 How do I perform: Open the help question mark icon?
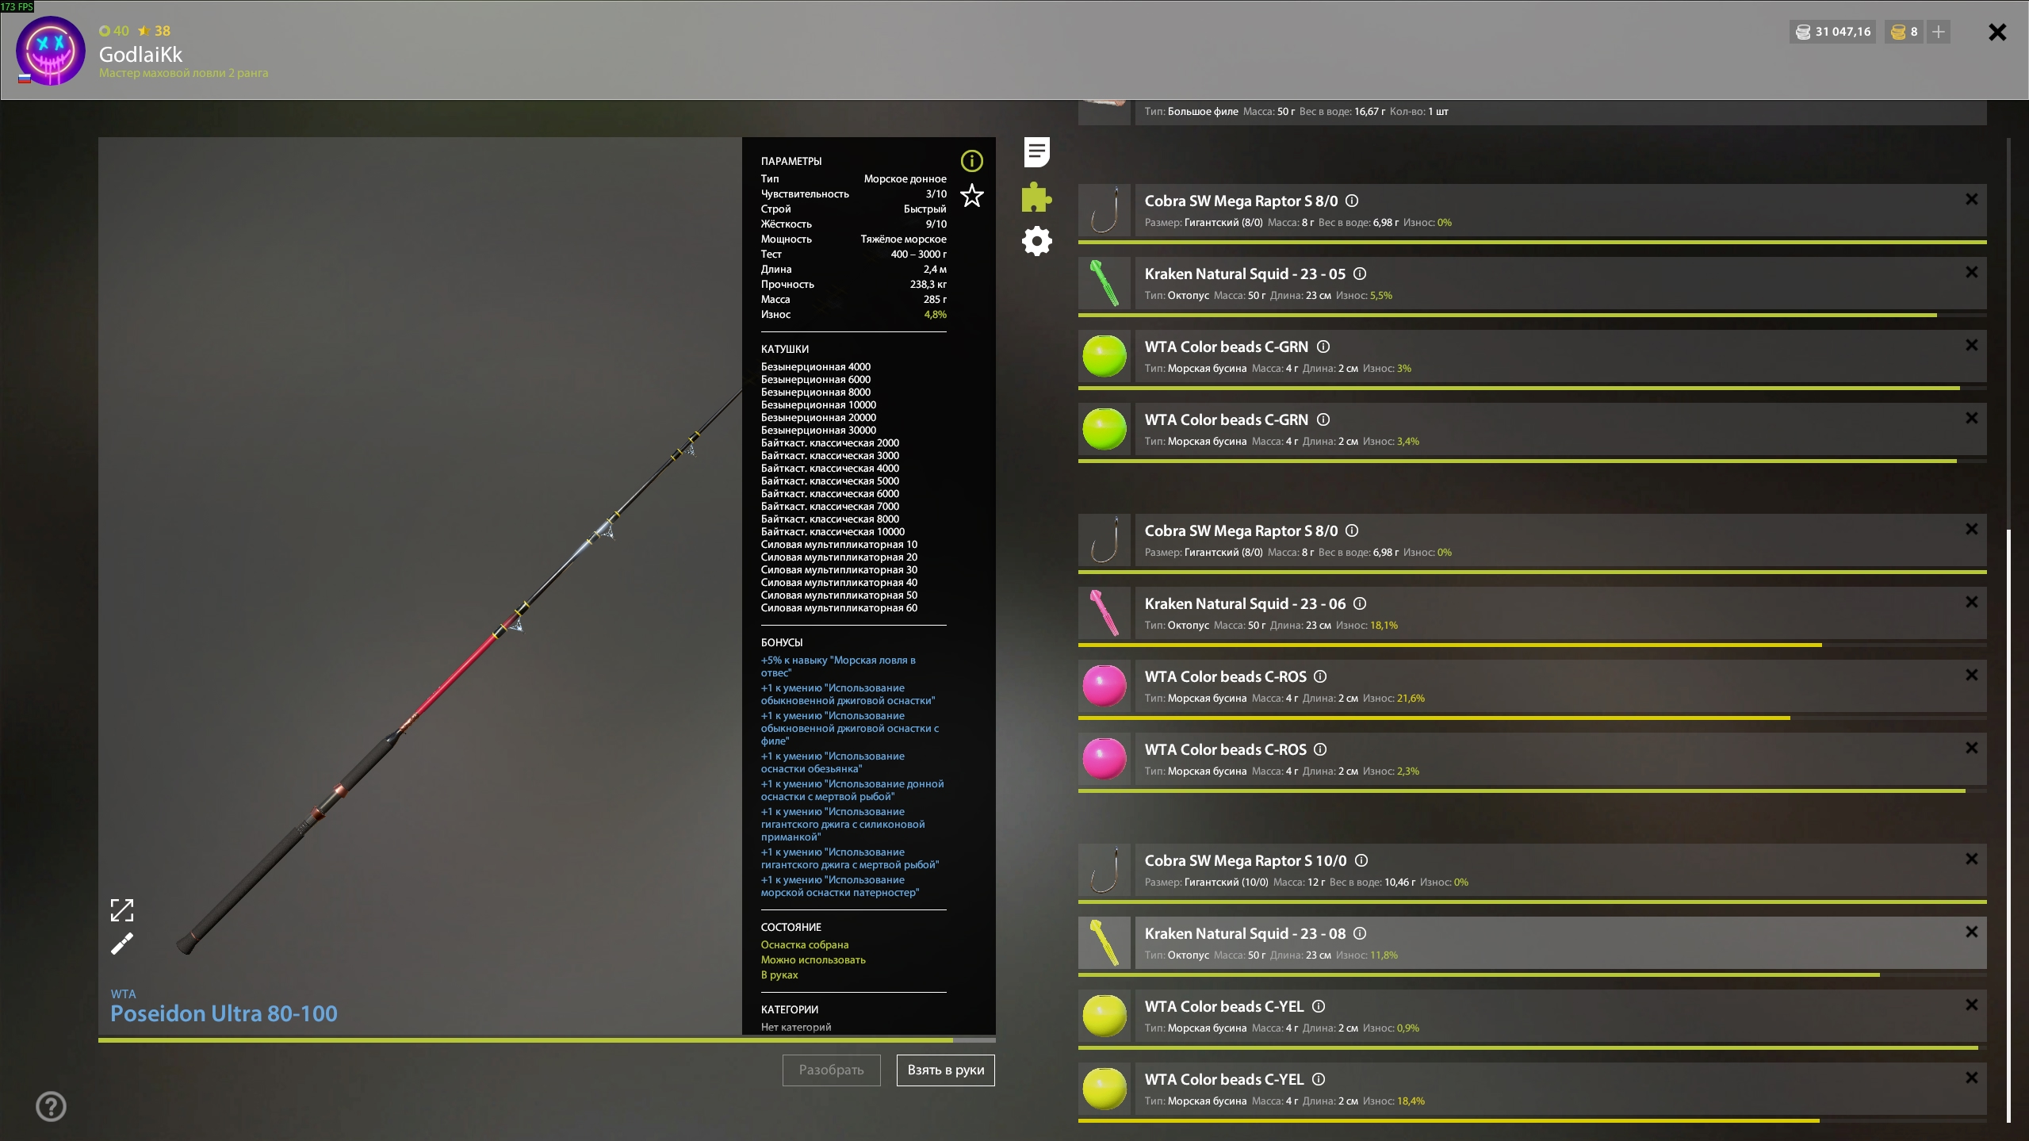pyautogui.click(x=51, y=1106)
